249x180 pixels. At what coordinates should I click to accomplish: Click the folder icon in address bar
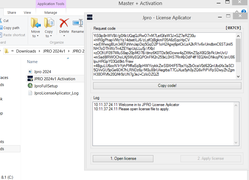point(6,51)
